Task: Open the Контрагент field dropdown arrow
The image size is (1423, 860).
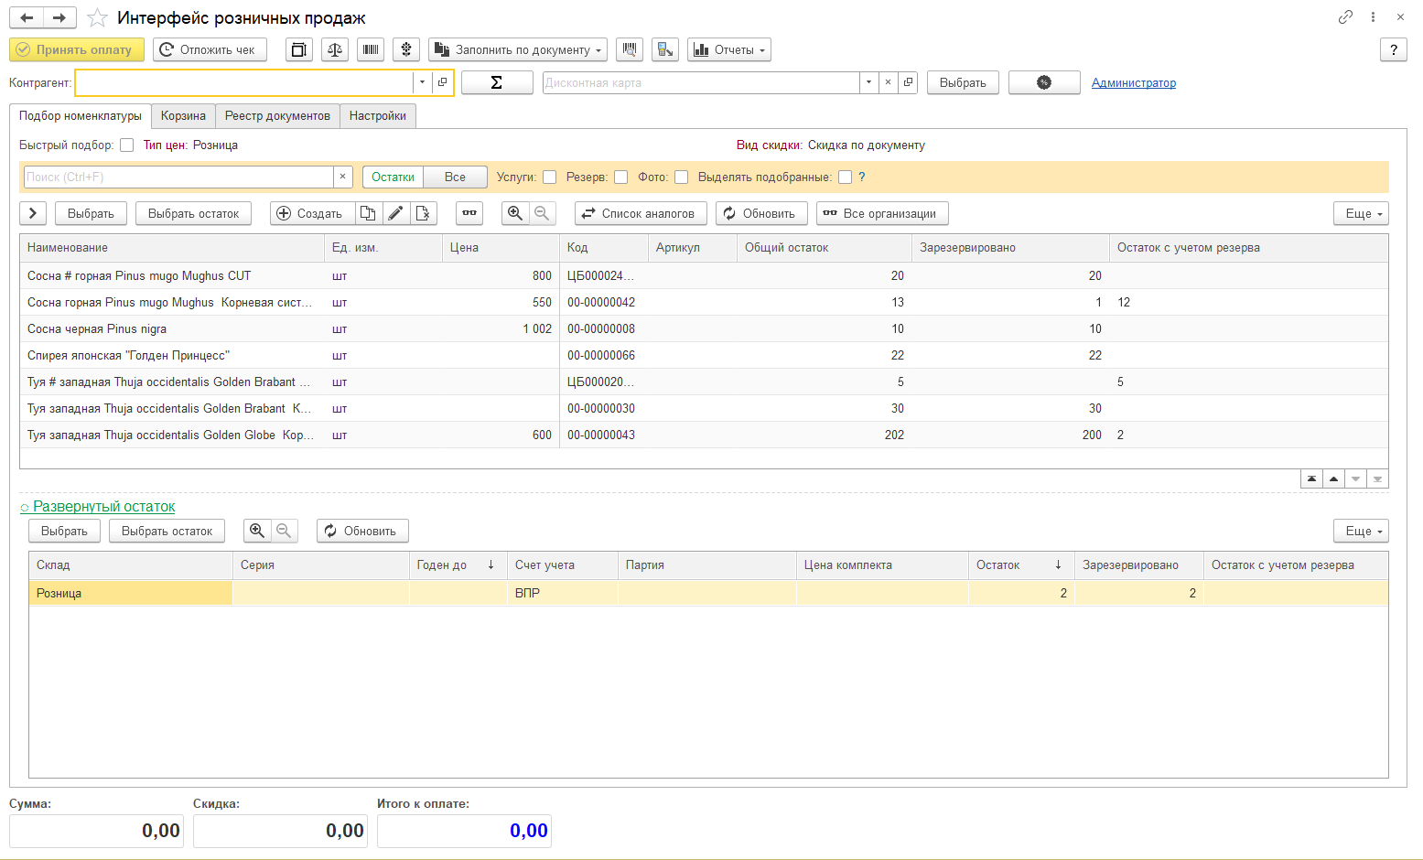Action: pyautogui.click(x=422, y=82)
